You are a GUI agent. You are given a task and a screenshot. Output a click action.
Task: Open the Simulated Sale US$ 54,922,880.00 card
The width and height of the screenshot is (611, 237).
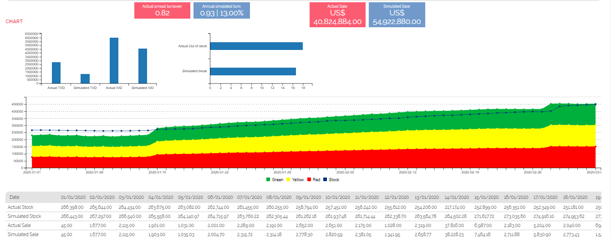pos(397,15)
